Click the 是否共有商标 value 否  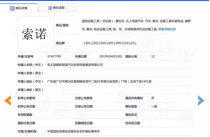tap(153, 98)
